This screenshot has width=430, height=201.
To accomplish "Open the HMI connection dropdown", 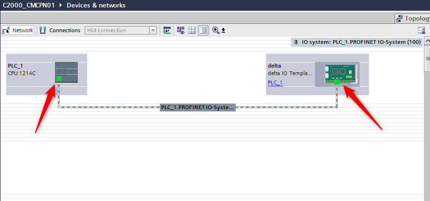I will (152, 30).
